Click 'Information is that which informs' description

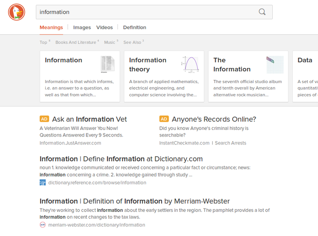click(79, 88)
